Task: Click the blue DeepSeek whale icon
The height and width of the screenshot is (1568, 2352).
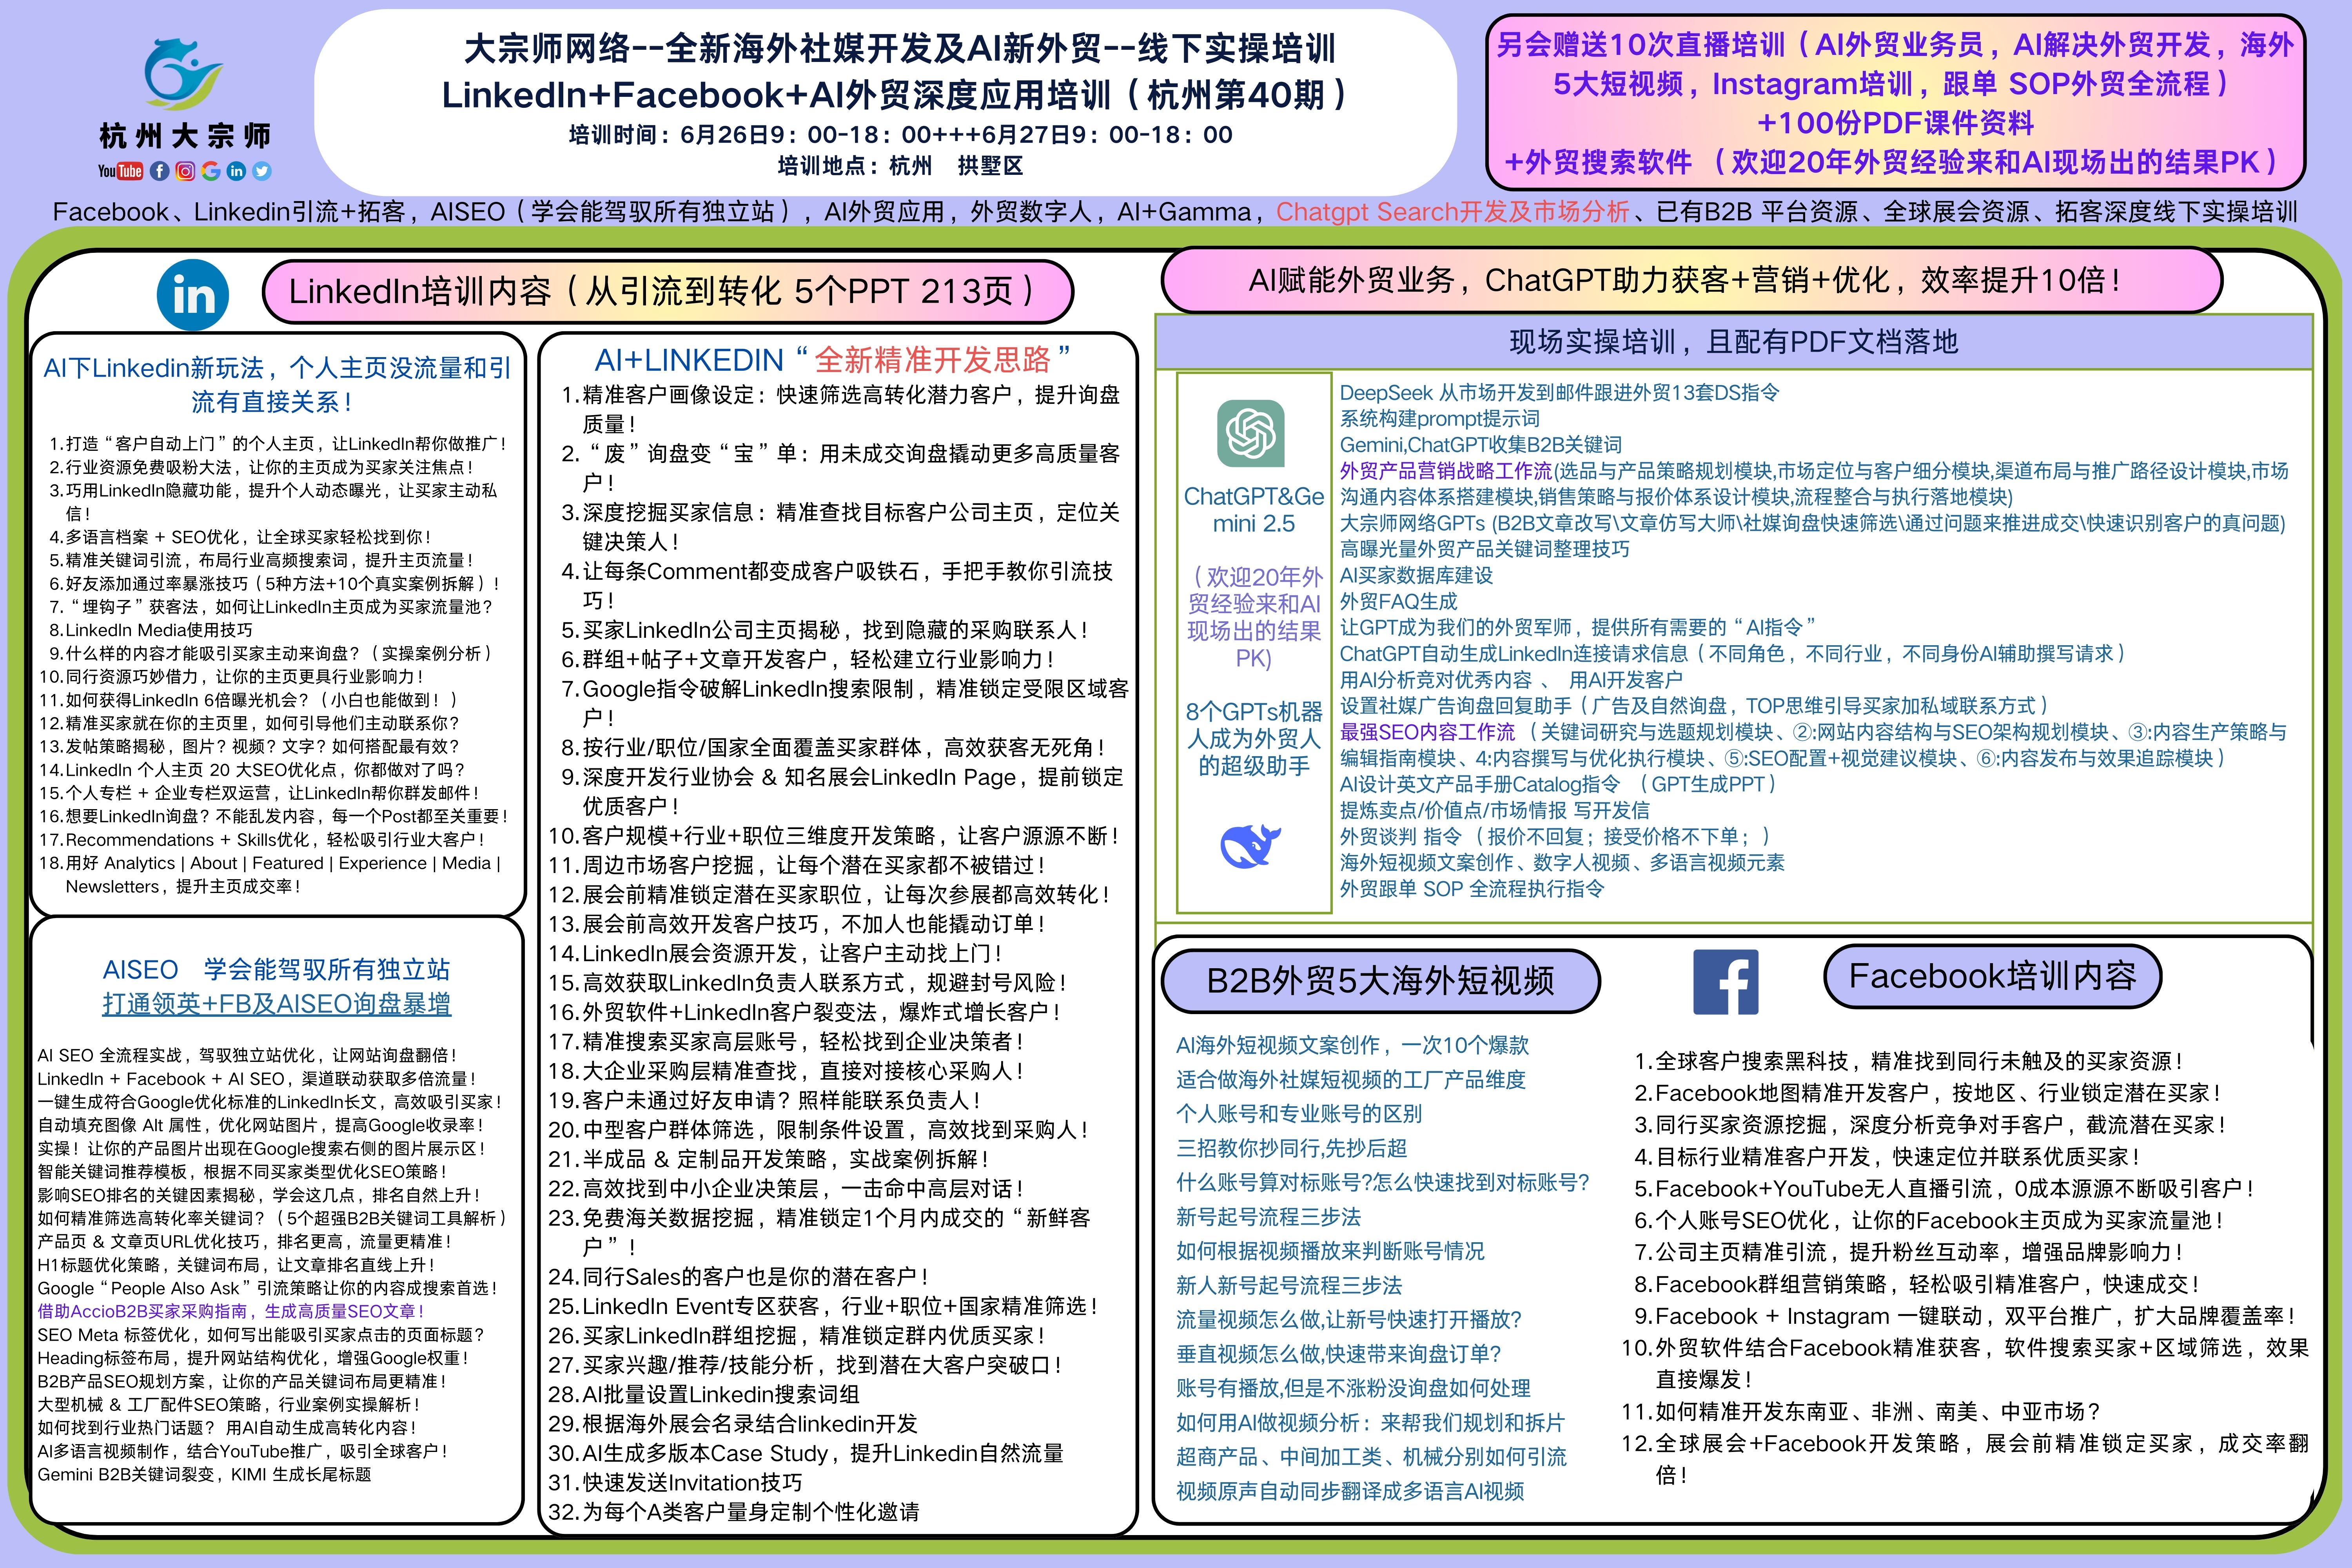Action: (1250, 846)
